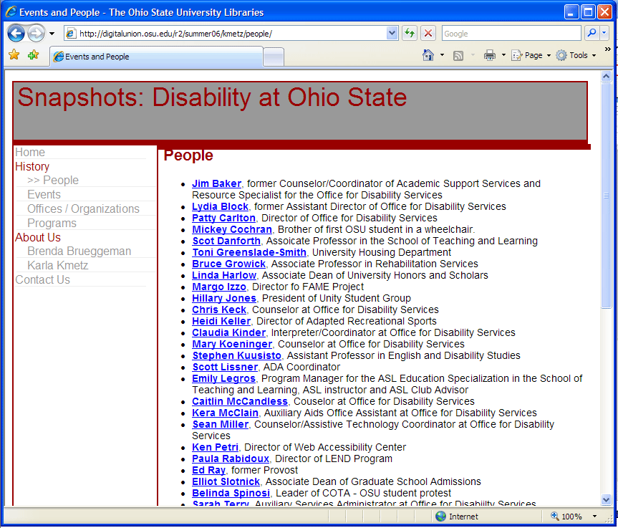Open the recent pages dropdown arrow
The width and height of the screenshot is (618, 528).
(x=52, y=34)
